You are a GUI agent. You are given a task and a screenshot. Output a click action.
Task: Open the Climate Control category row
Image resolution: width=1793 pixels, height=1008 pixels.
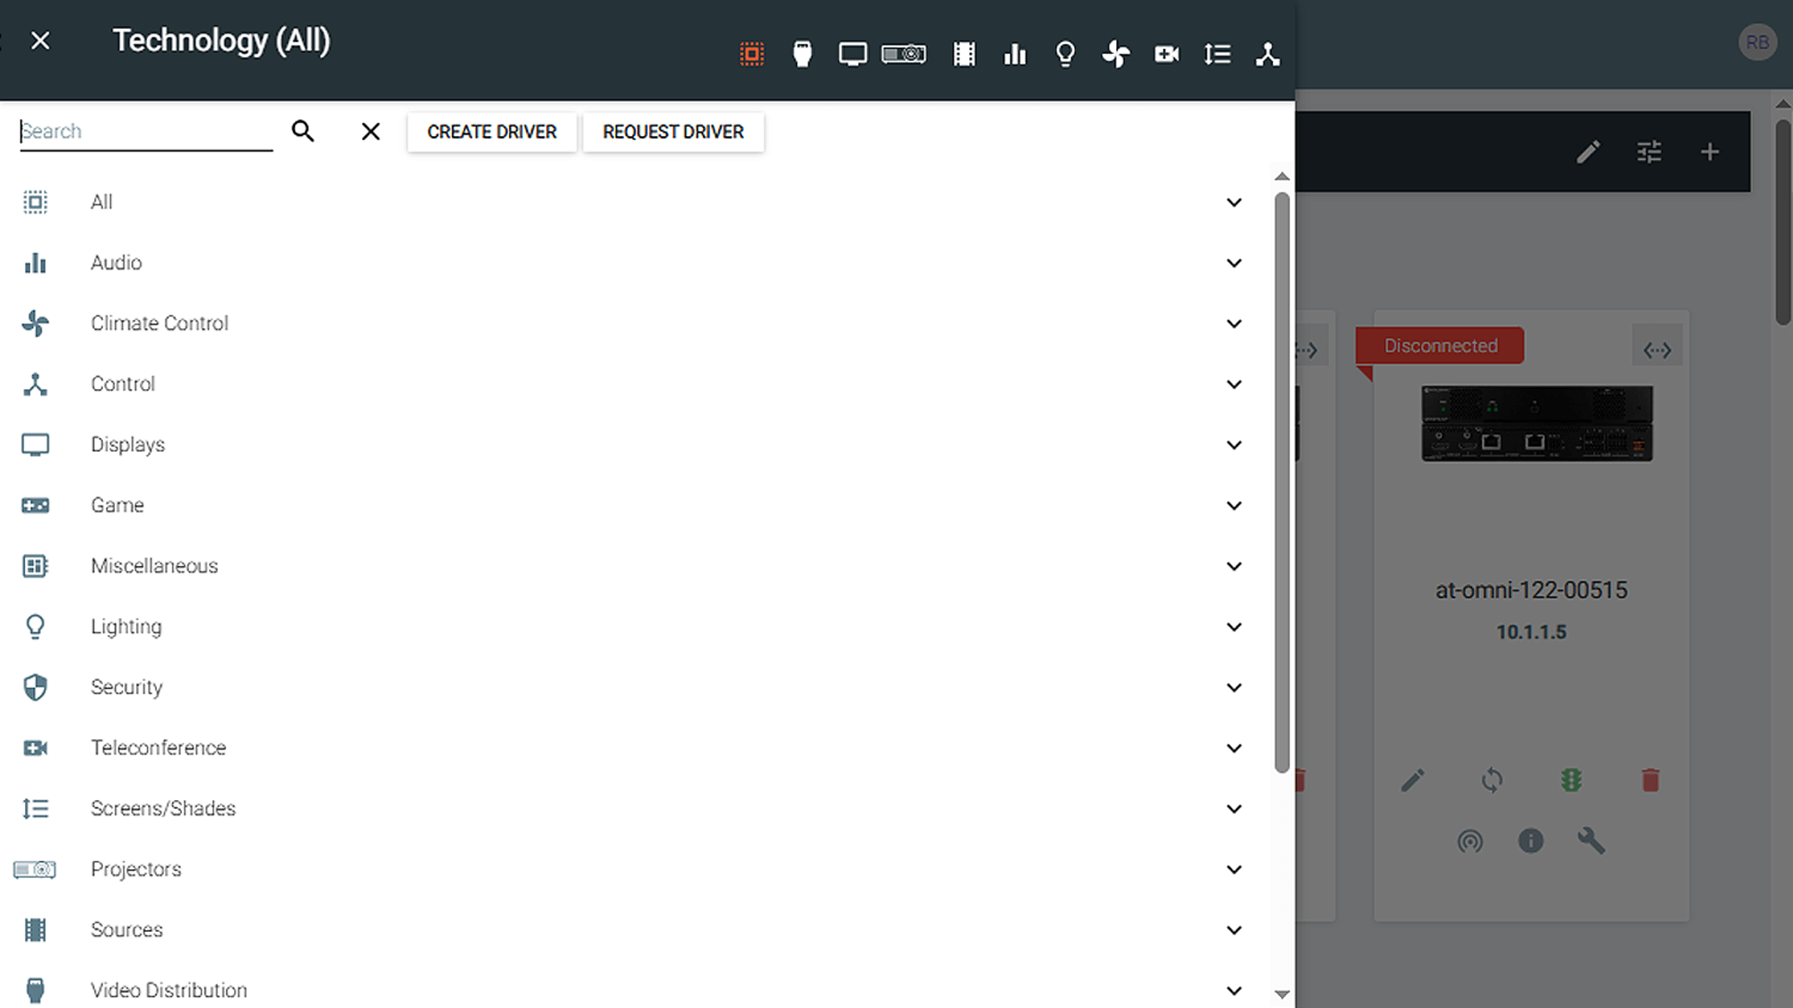tap(160, 323)
